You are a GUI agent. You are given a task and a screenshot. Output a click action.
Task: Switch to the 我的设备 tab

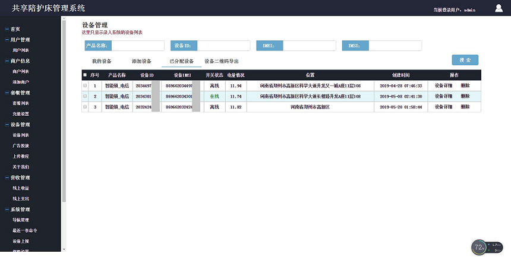click(102, 61)
